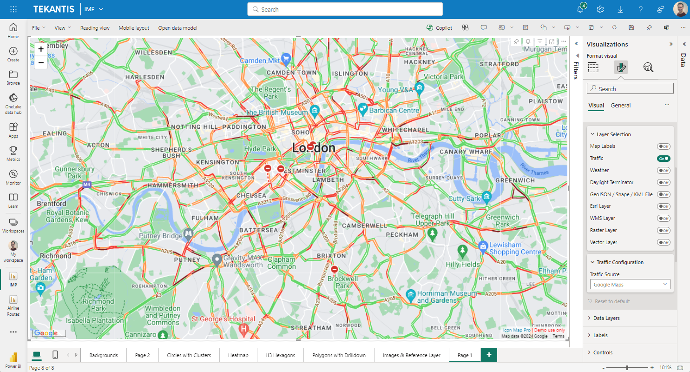Zoom in using the map plus button
This screenshot has width=690, height=372.
click(41, 49)
